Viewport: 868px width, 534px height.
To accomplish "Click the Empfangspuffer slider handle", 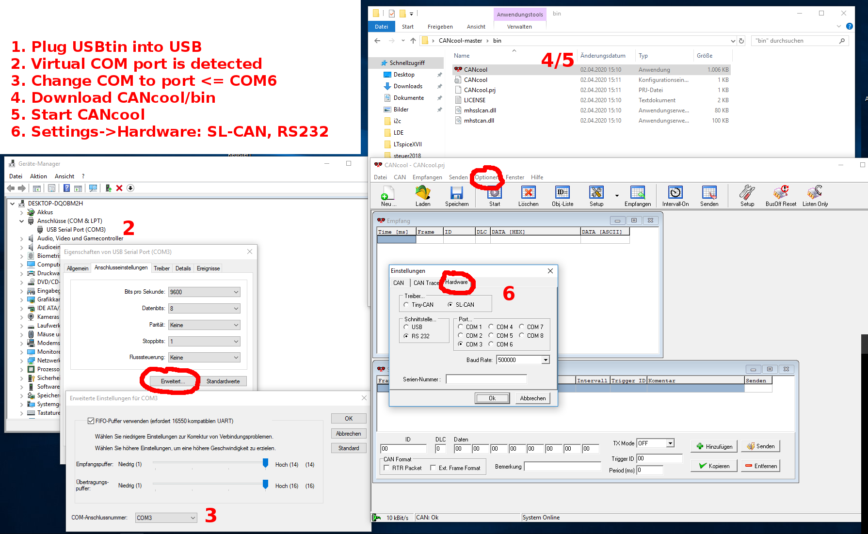I will (x=265, y=463).
